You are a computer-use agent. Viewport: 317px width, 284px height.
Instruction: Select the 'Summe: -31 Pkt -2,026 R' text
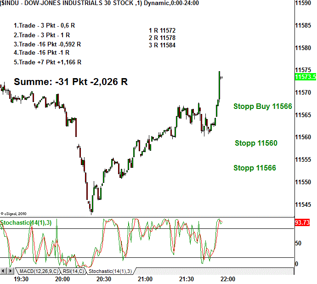pos(71,82)
